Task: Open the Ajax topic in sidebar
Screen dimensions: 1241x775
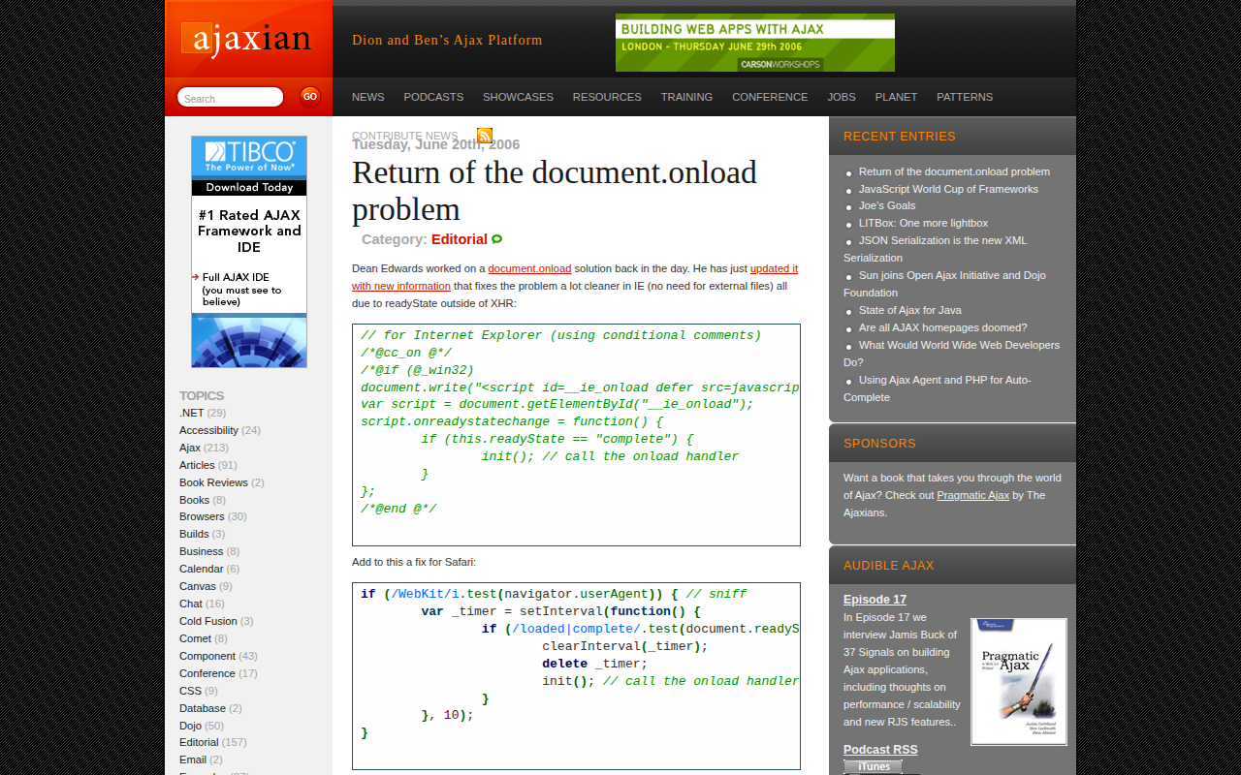Action: tap(190, 448)
